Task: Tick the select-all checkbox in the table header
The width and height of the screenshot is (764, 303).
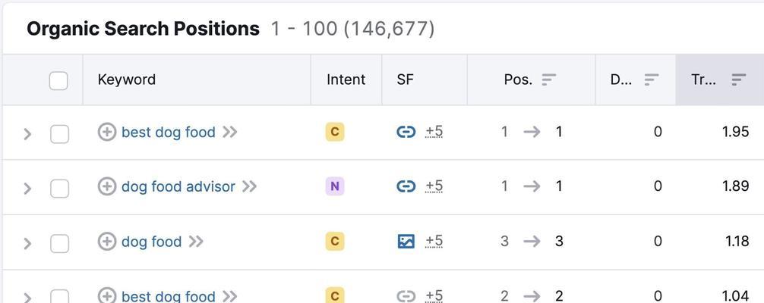Action: tap(58, 81)
